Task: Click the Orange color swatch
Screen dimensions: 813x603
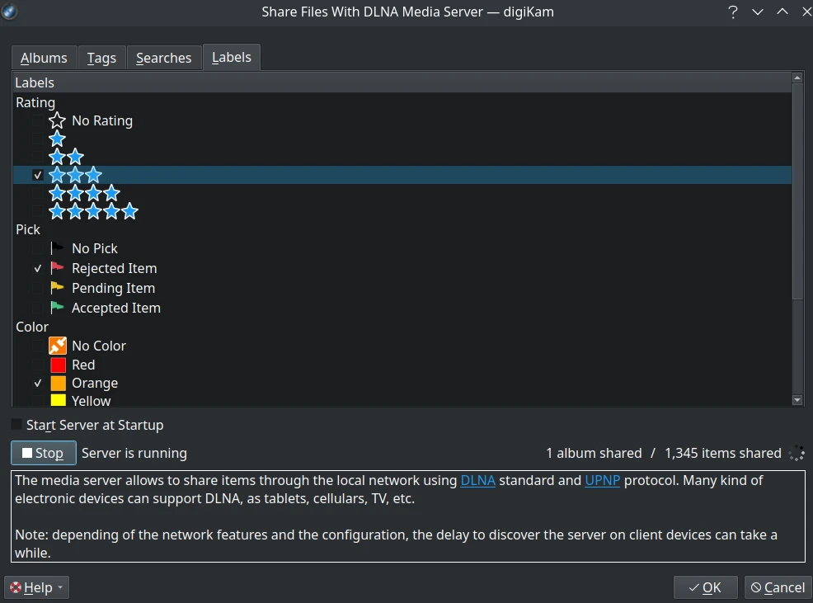Action: pyautogui.click(x=58, y=383)
